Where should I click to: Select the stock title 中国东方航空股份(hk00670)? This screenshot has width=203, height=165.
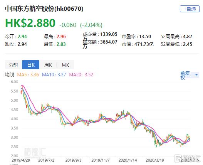click(44, 9)
